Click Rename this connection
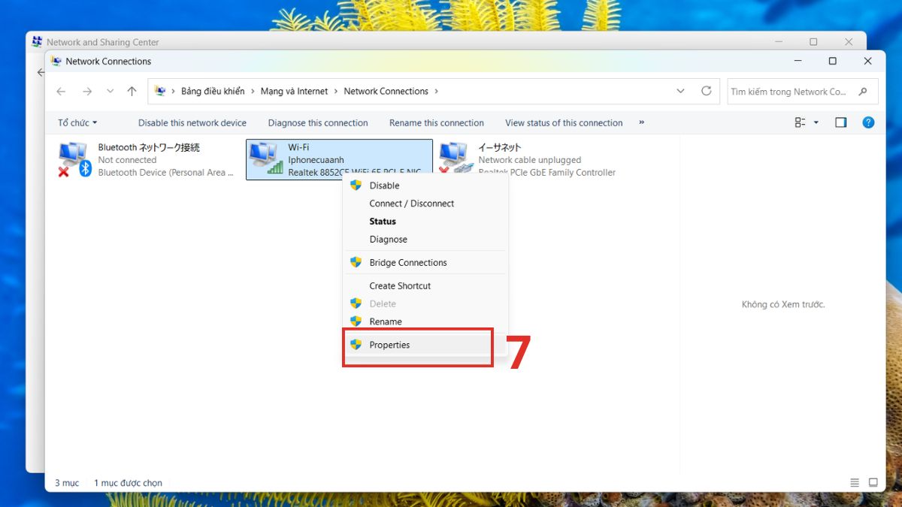 point(437,122)
